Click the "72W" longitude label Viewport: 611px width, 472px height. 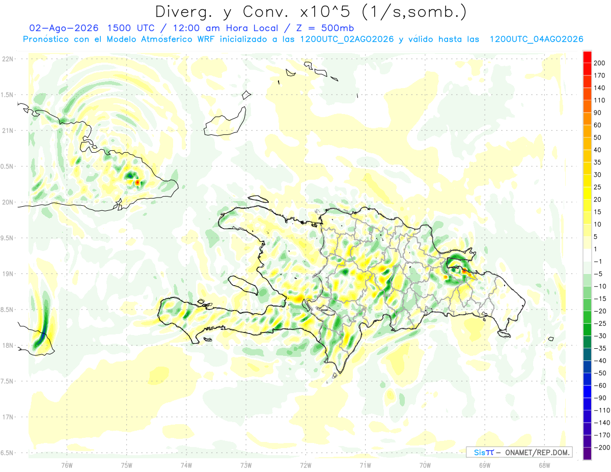(x=305, y=465)
